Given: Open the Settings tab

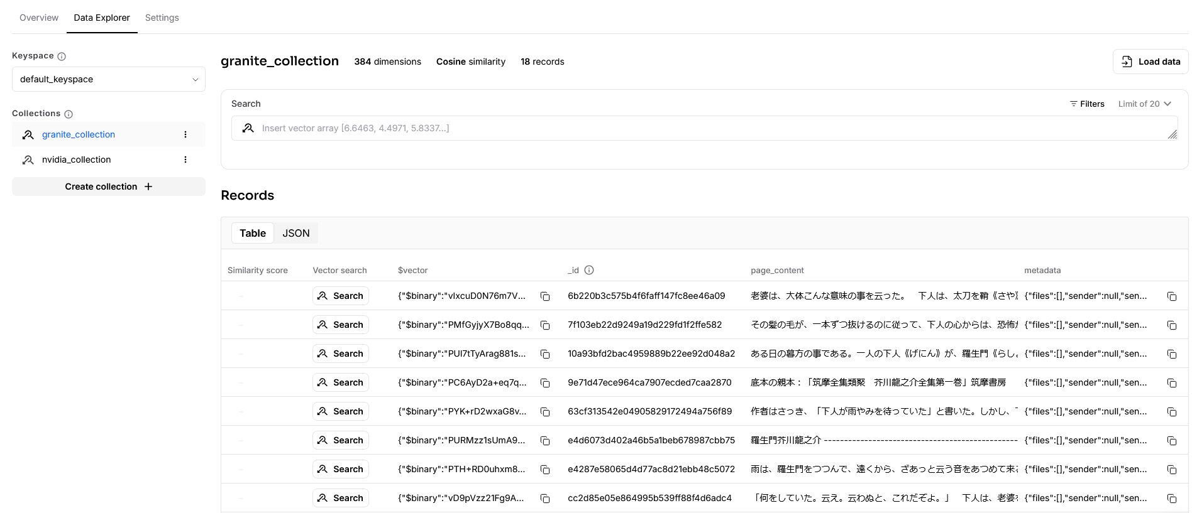Looking at the screenshot, I should (162, 18).
